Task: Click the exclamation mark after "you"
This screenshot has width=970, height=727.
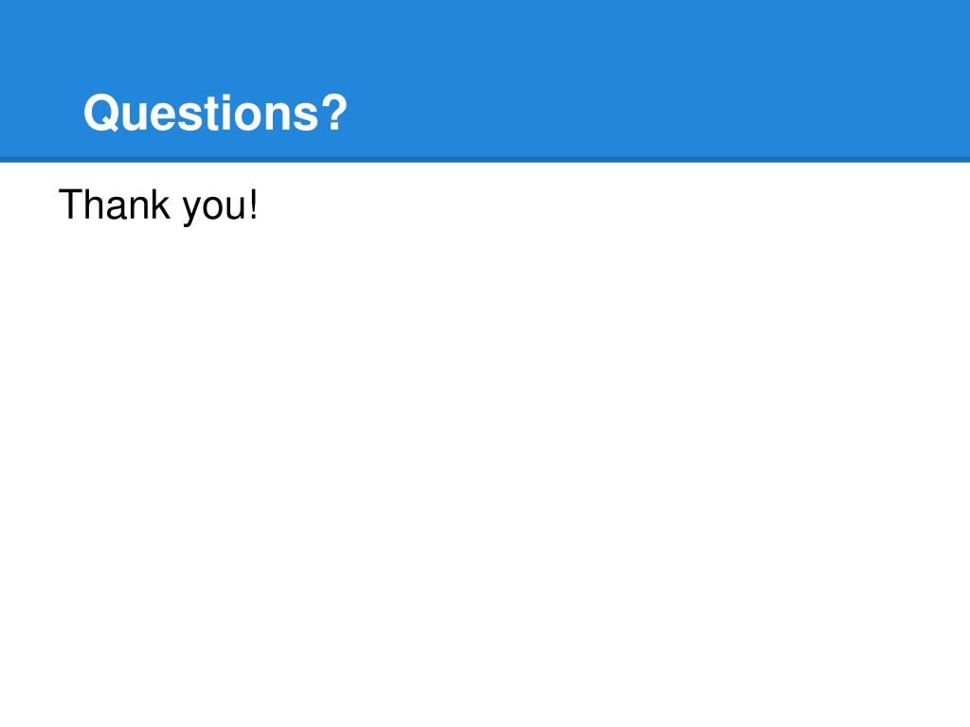Action: 253,204
